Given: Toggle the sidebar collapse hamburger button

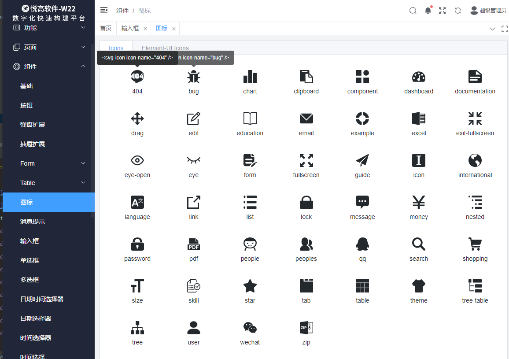Looking at the screenshot, I should point(104,11).
